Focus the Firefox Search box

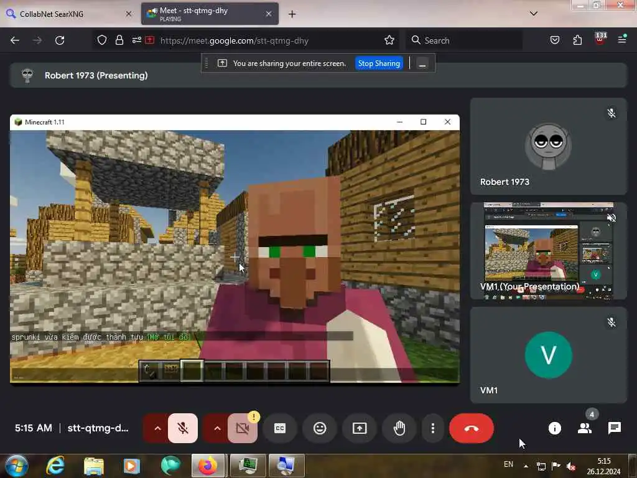(x=464, y=40)
